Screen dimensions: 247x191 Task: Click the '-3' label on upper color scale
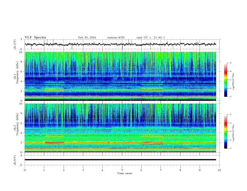pos(230,63)
